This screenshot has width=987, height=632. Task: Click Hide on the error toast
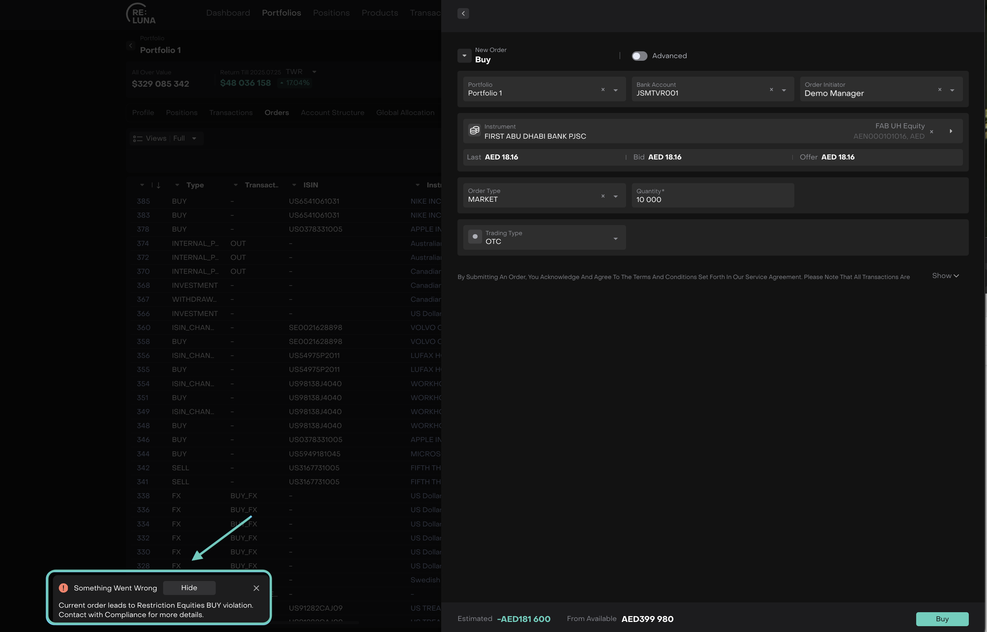click(x=189, y=588)
